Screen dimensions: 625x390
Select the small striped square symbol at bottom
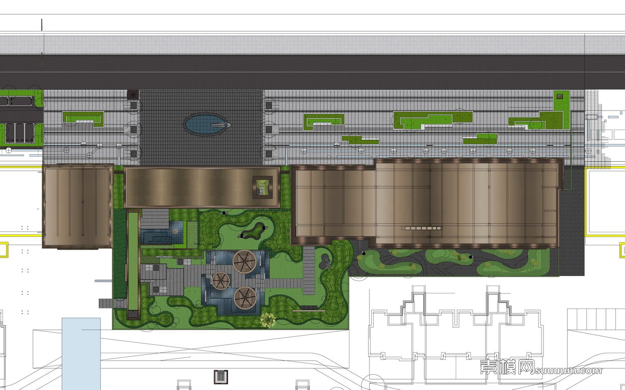pyautogui.click(x=221, y=376)
